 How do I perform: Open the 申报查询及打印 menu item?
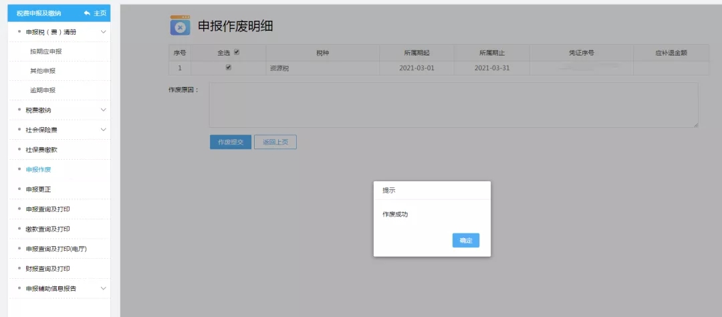(48, 209)
